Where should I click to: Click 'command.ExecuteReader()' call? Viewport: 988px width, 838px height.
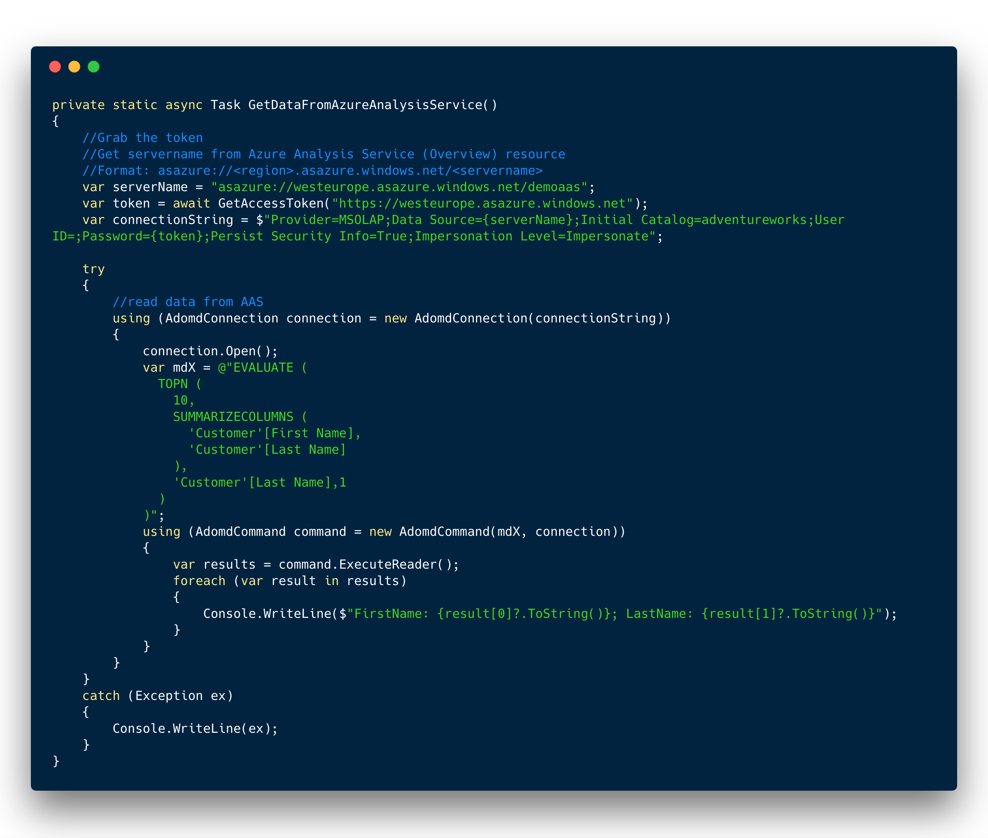pos(365,564)
